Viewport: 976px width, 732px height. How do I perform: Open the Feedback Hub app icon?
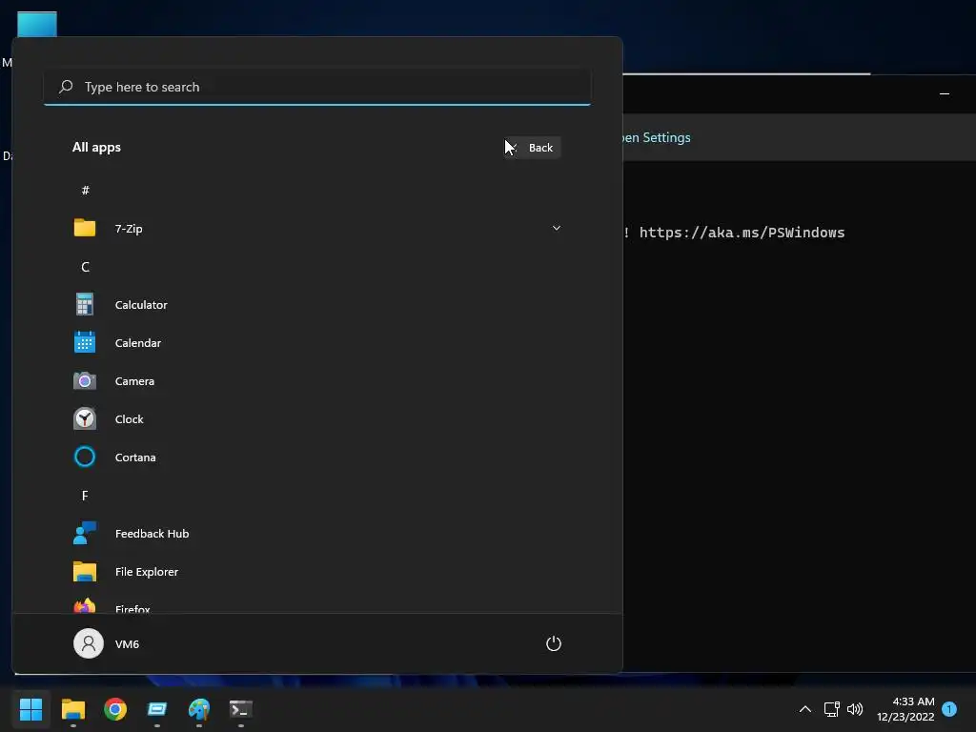pos(85,534)
